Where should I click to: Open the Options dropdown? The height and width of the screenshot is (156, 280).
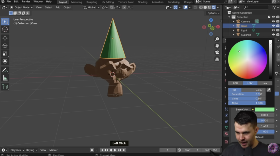point(214,13)
